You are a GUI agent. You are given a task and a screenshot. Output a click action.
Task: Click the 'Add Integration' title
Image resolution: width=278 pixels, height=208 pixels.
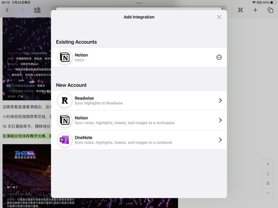click(x=139, y=17)
